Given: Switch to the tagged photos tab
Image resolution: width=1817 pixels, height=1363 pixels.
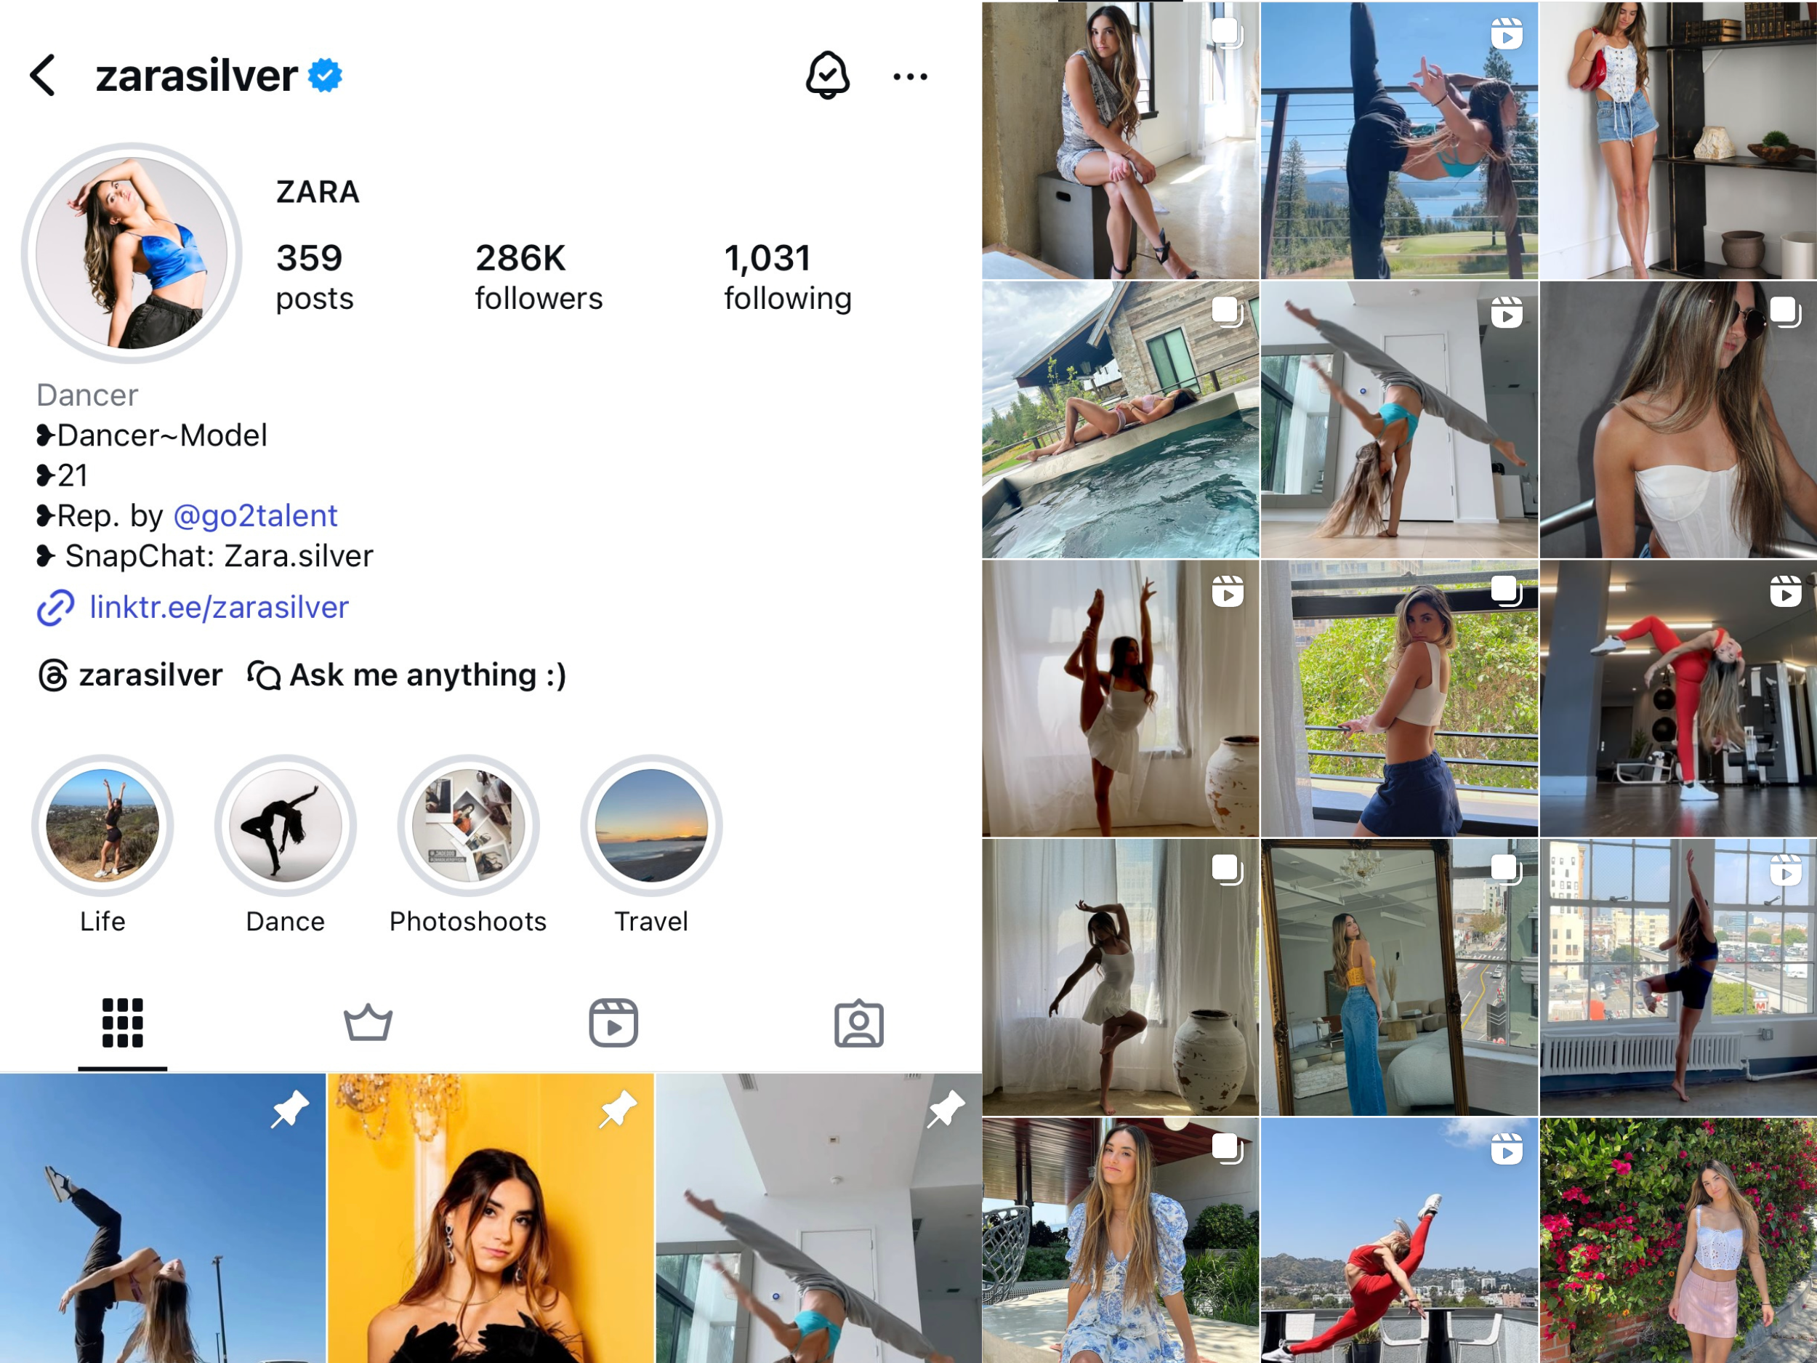Looking at the screenshot, I should click(859, 1024).
